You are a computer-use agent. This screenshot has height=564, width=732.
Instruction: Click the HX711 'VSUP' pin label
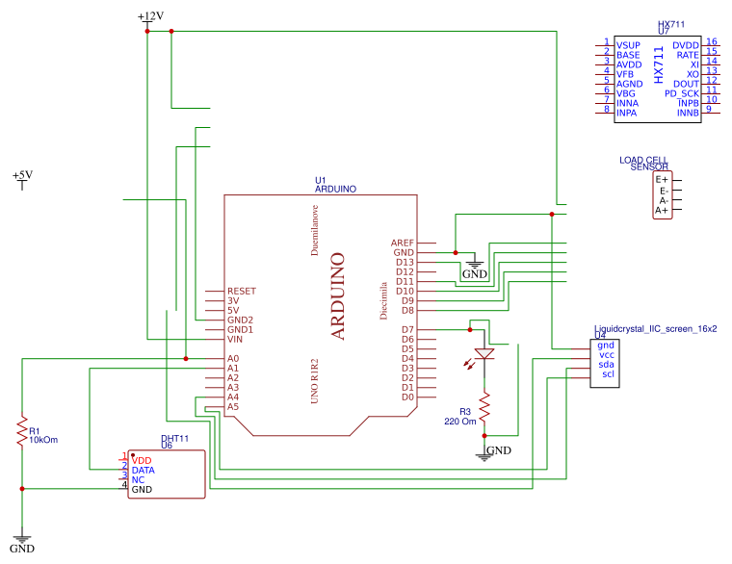point(628,46)
